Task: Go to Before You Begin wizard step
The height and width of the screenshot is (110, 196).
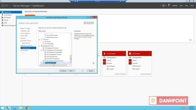Action: coord(25,28)
